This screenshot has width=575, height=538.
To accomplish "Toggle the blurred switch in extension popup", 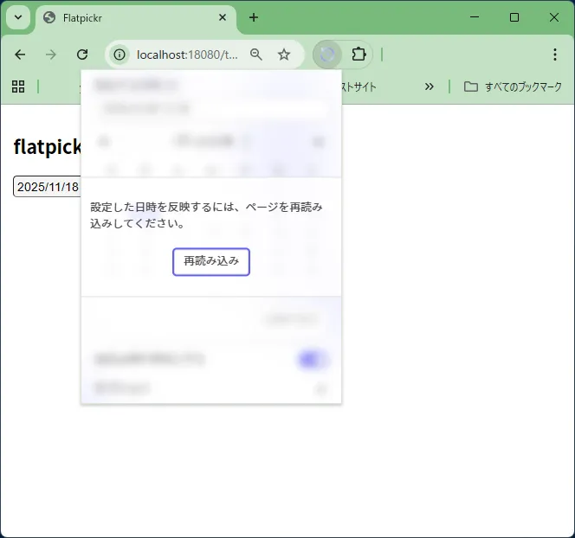I will (312, 360).
